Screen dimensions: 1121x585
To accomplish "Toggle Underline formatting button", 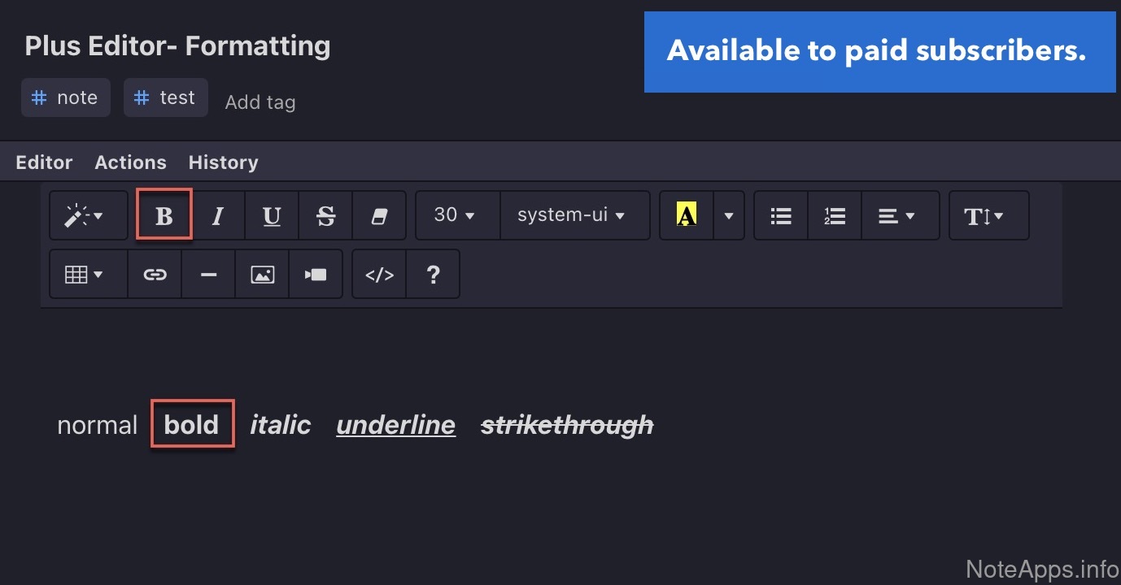I will (272, 215).
